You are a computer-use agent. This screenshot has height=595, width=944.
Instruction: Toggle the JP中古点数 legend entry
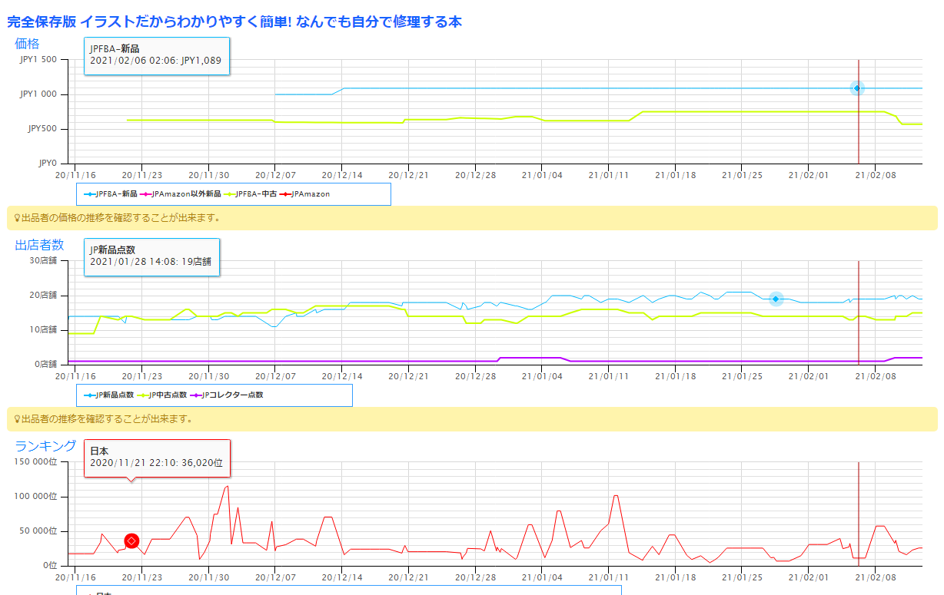[166, 395]
